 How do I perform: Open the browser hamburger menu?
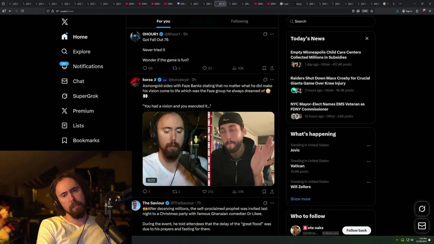tap(429, 11)
